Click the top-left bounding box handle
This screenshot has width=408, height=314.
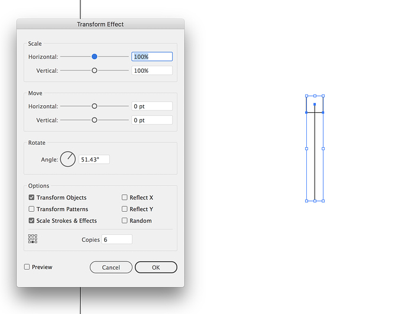306,96
